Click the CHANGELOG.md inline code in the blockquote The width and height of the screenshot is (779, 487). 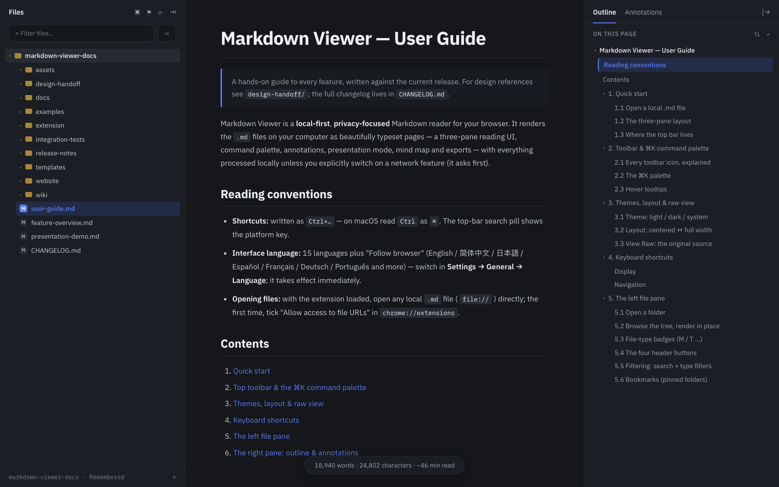click(422, 94)
